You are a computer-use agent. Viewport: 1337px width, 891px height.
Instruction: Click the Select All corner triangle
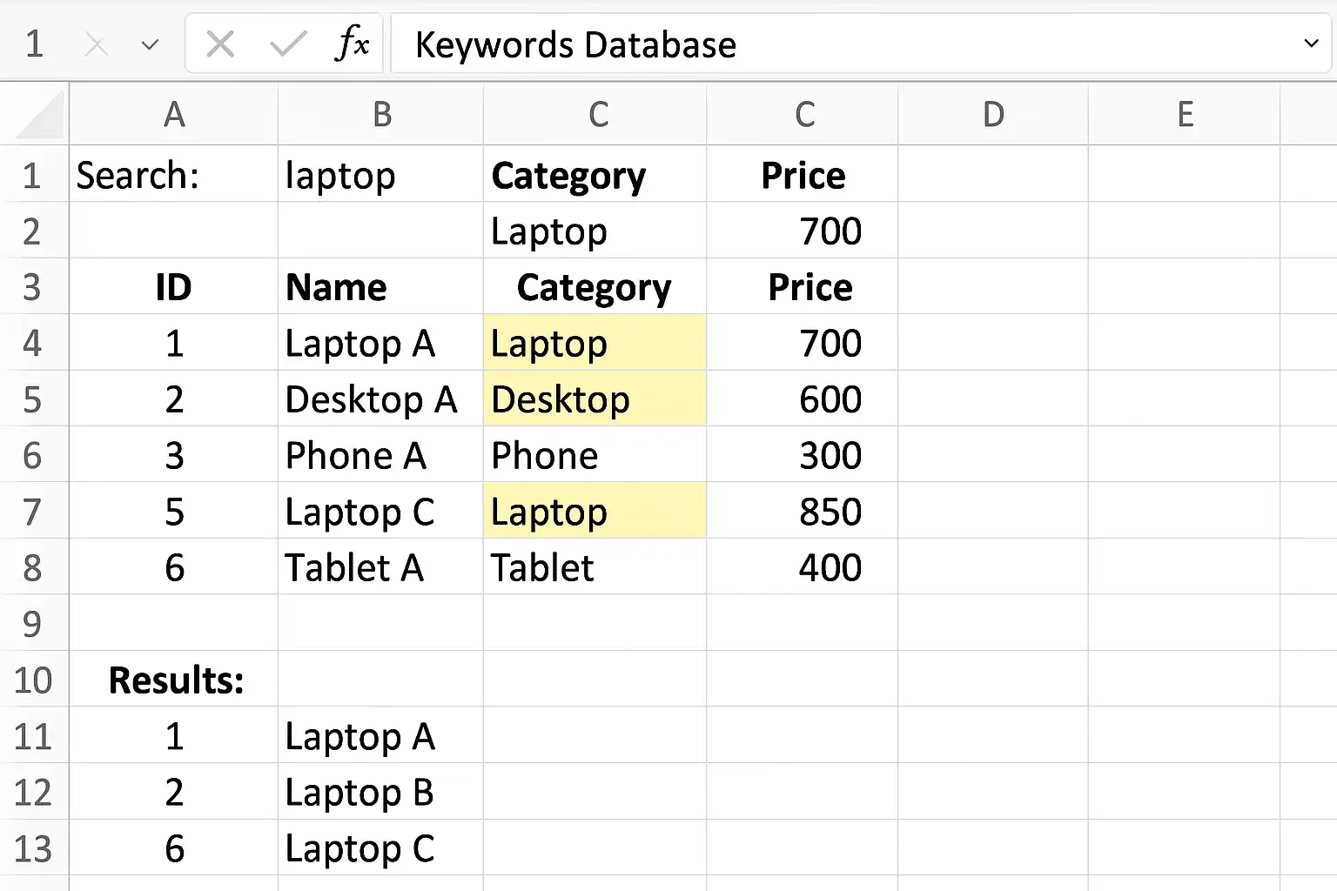[40, 115]
